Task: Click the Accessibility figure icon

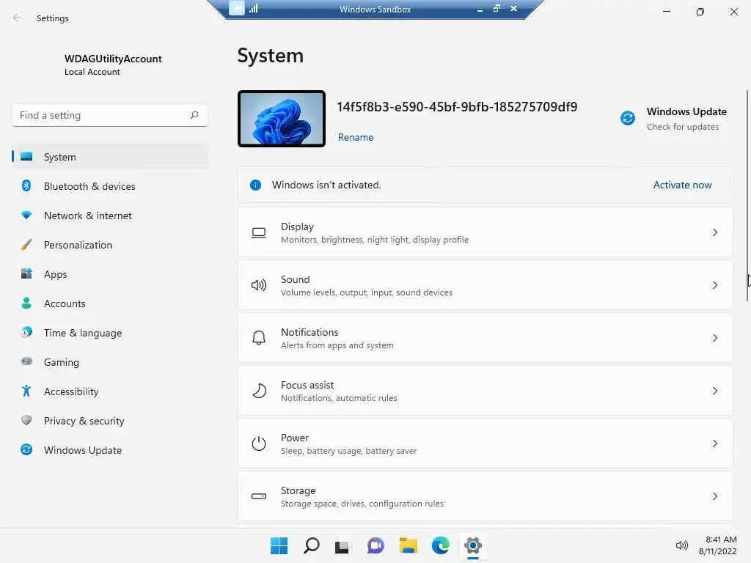Action: pos(26,391)
